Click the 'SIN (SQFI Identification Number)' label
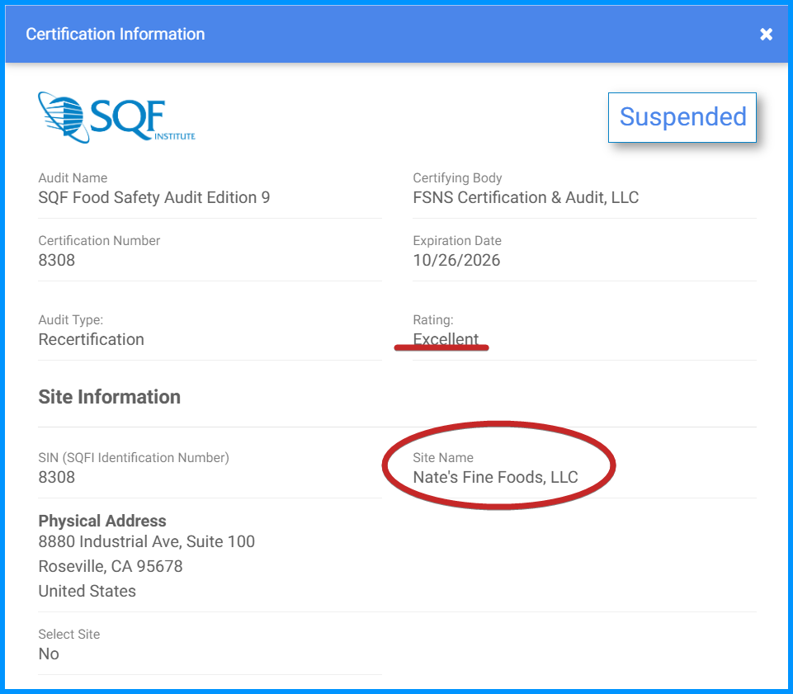Viewport: 793px width, 694px height. tap(134, 458)
